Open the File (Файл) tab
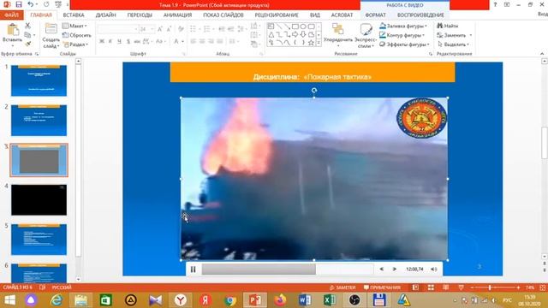Screen dimensions: 548x308 pos(11,15)
